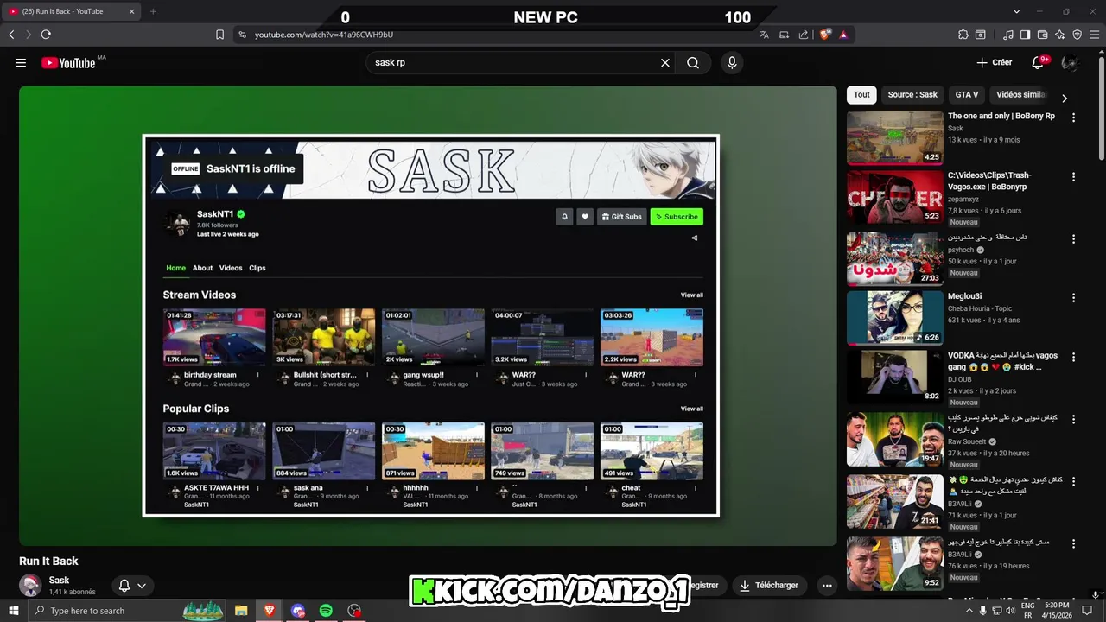The width and height of the screenshot is (1106, 622).
Task: Go back with the browser back arrow
Action: click(11, 35)
